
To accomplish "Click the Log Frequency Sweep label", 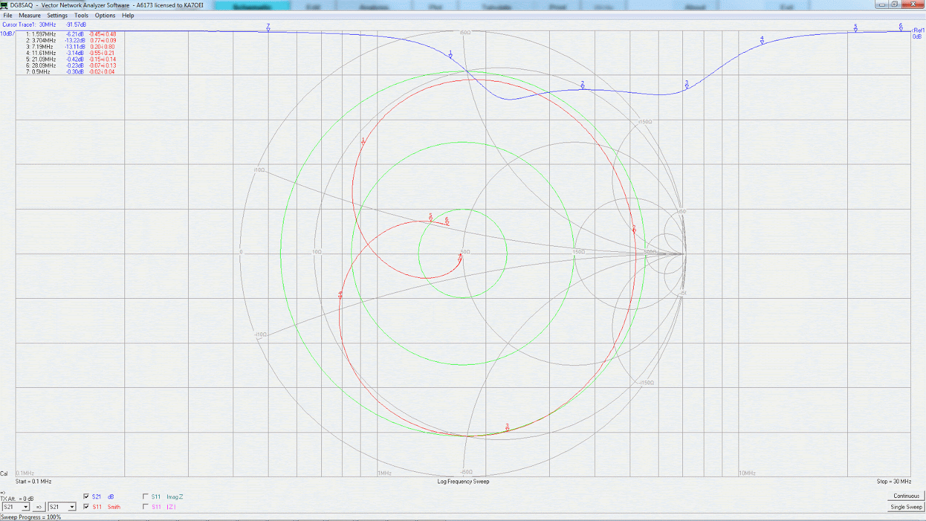I will [463, 482].
